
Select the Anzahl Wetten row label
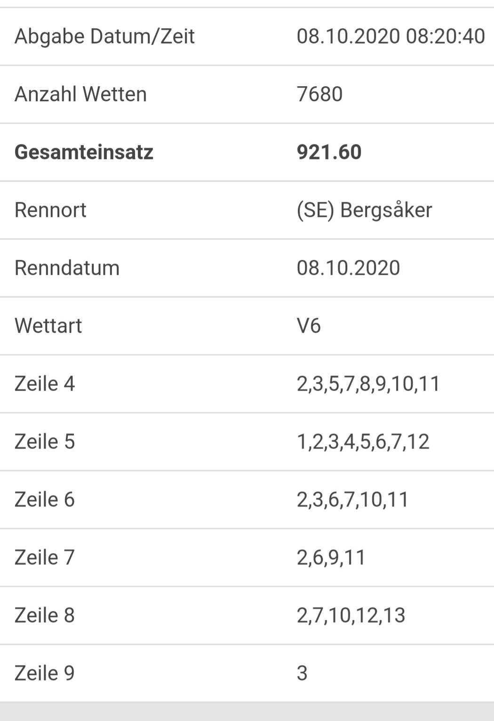coord(81,94)
